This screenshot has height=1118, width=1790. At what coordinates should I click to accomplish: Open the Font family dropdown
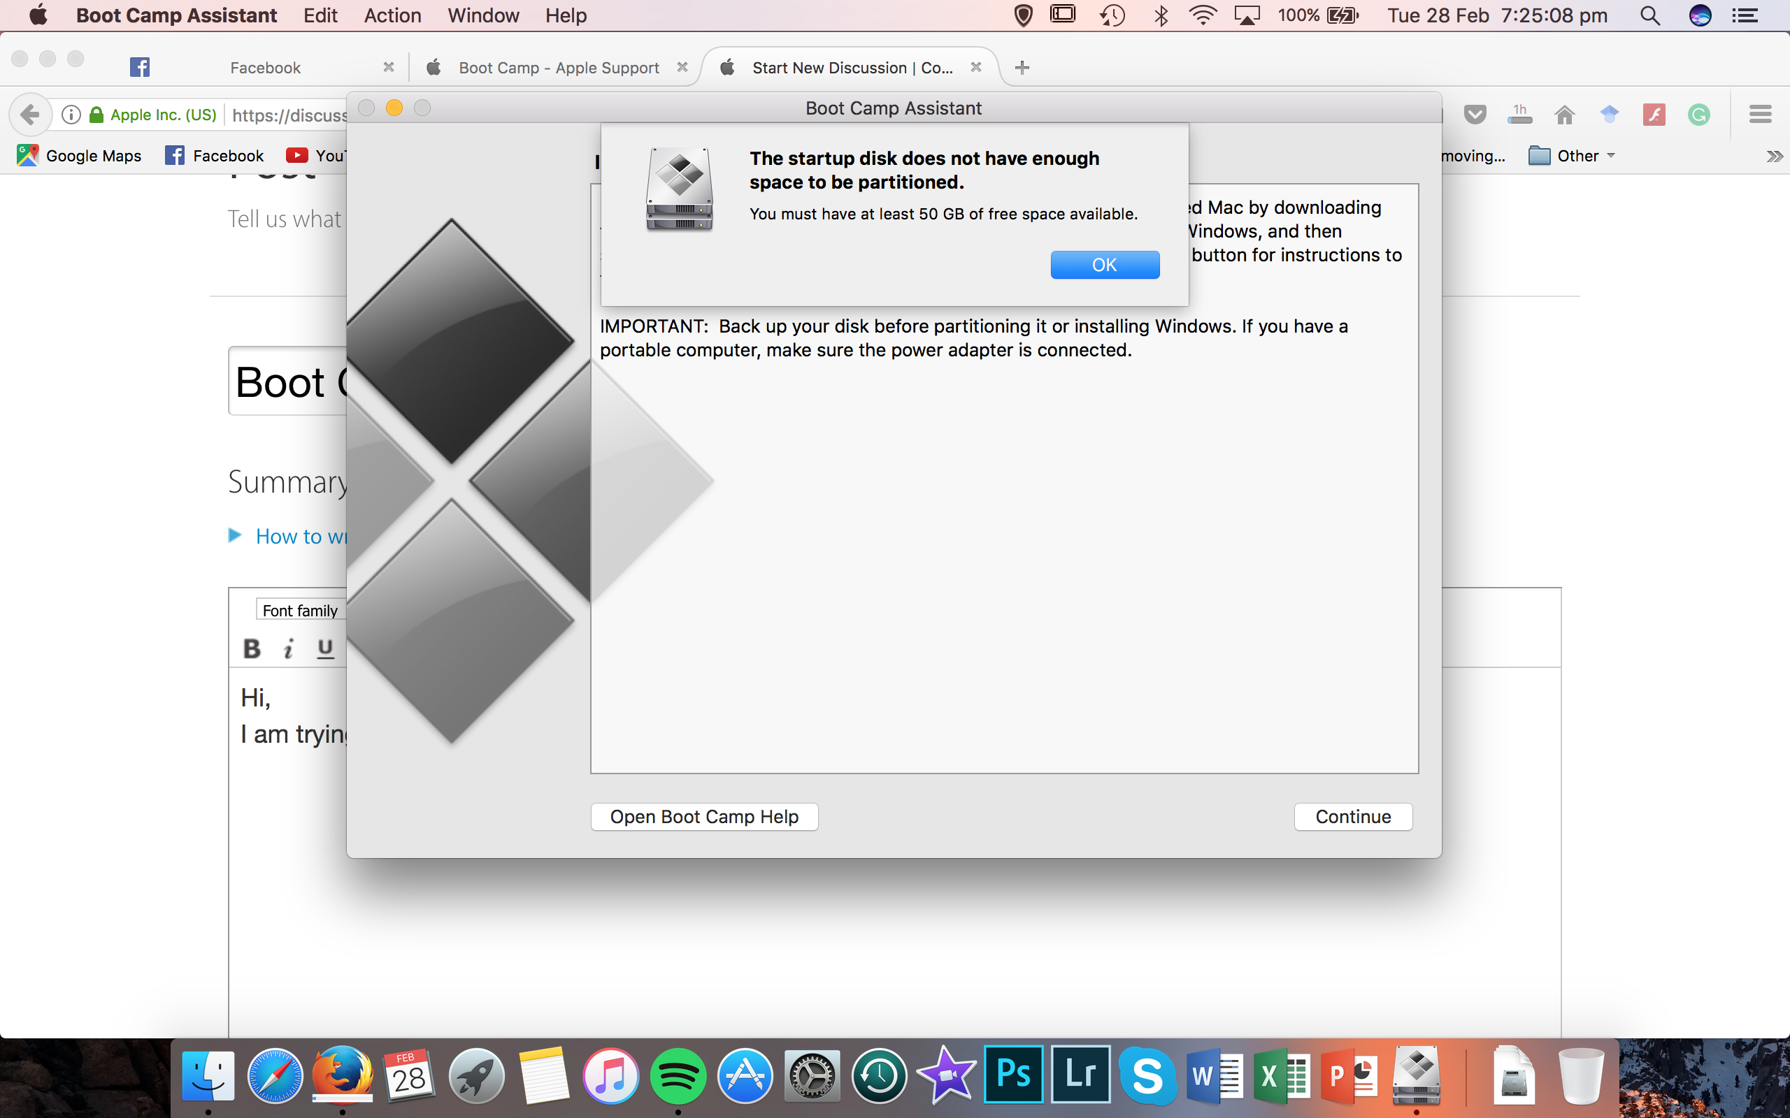(x=299, y=609)
